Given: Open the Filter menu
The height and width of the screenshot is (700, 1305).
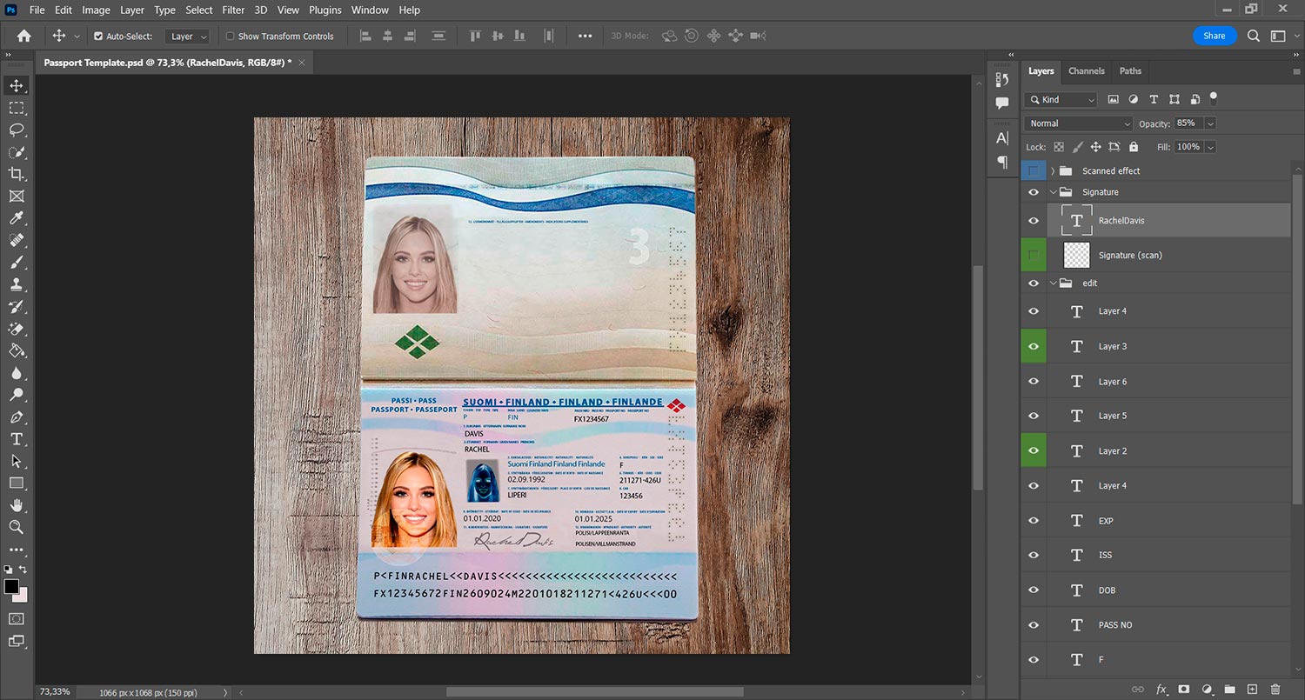Looking at the screenshot, I should click(x=233, y=10).
